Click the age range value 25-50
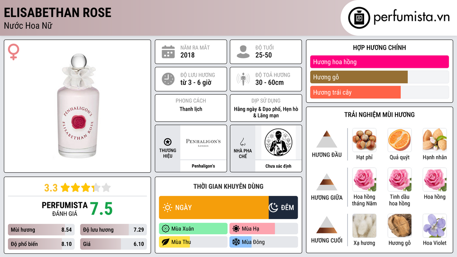 click(263, 55)
